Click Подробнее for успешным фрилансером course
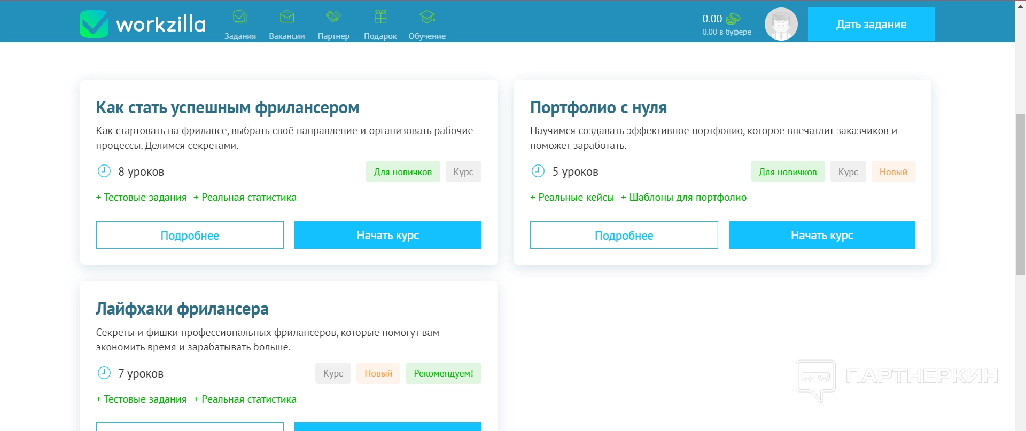The width and height of the screenshot is (1026, 431). (x=190, y=235)
